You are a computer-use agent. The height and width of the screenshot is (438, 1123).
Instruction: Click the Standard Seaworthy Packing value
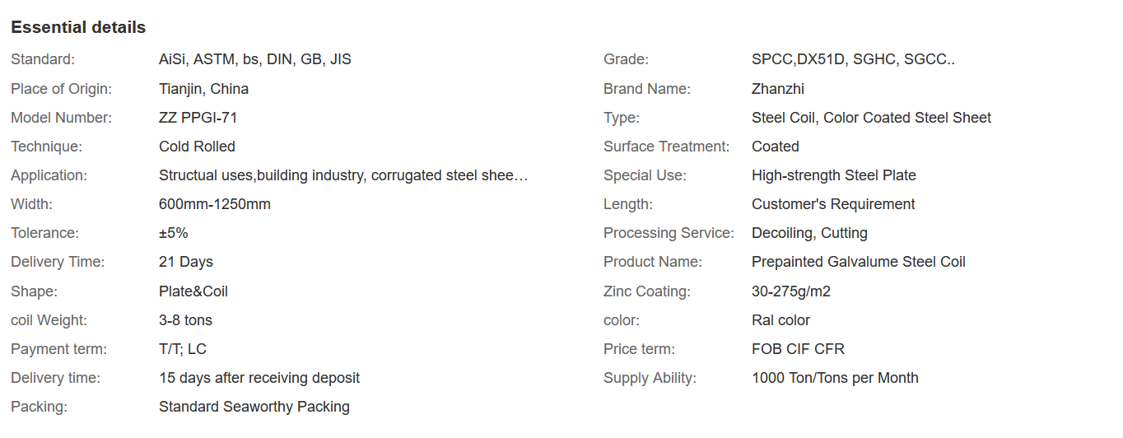(x=254, y=407)
